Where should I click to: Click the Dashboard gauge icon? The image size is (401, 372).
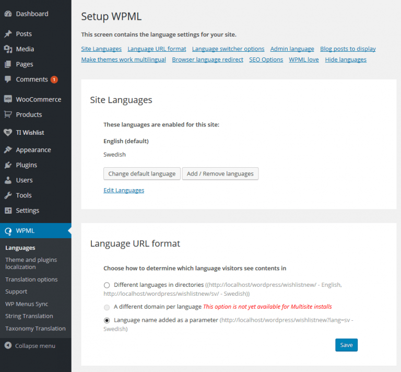point(8,14)
